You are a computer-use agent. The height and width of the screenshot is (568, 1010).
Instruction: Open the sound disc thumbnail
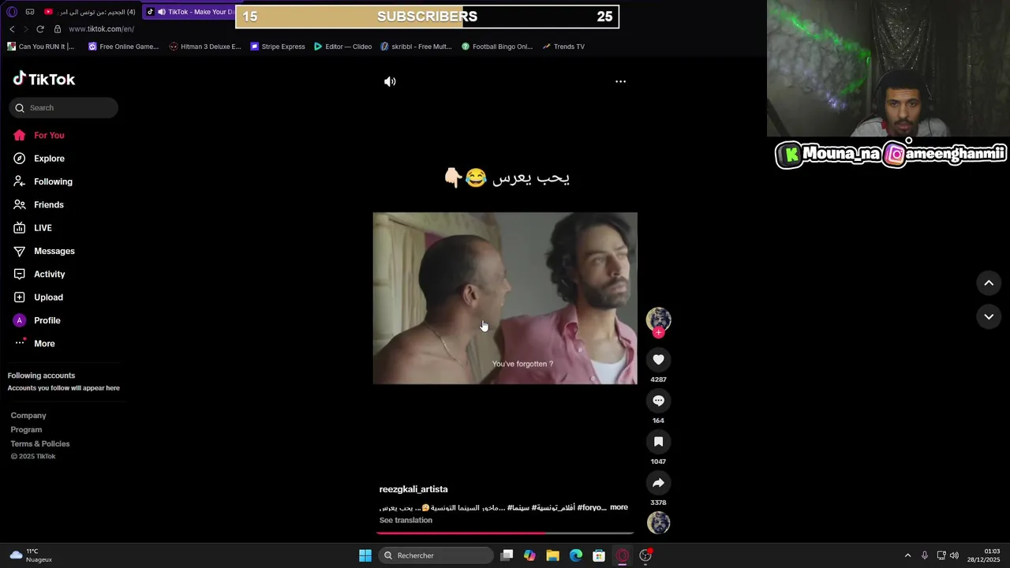pos(658,522)
